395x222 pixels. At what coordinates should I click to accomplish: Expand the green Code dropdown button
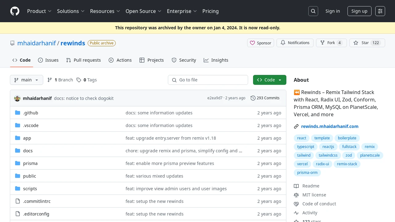tap(270, 80)
